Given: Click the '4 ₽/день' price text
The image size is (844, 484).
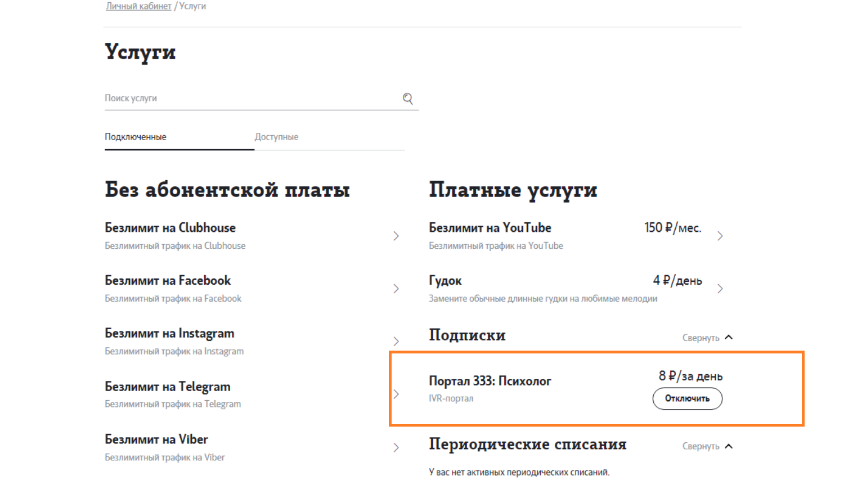Looking at the screenshot, I should 677,280.
